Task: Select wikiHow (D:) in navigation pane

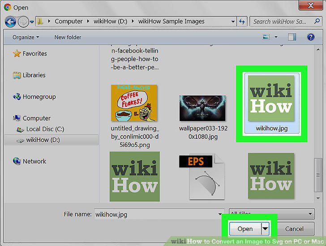Action: tap(43, 140)
